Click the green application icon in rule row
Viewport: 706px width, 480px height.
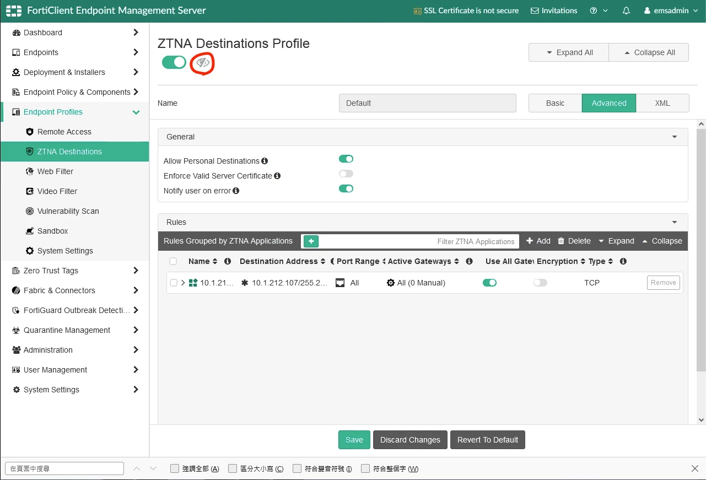(193, 283)
